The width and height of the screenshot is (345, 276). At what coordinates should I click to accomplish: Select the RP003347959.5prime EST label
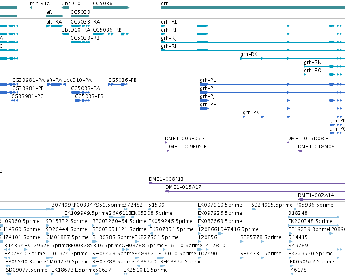(97, 205)
